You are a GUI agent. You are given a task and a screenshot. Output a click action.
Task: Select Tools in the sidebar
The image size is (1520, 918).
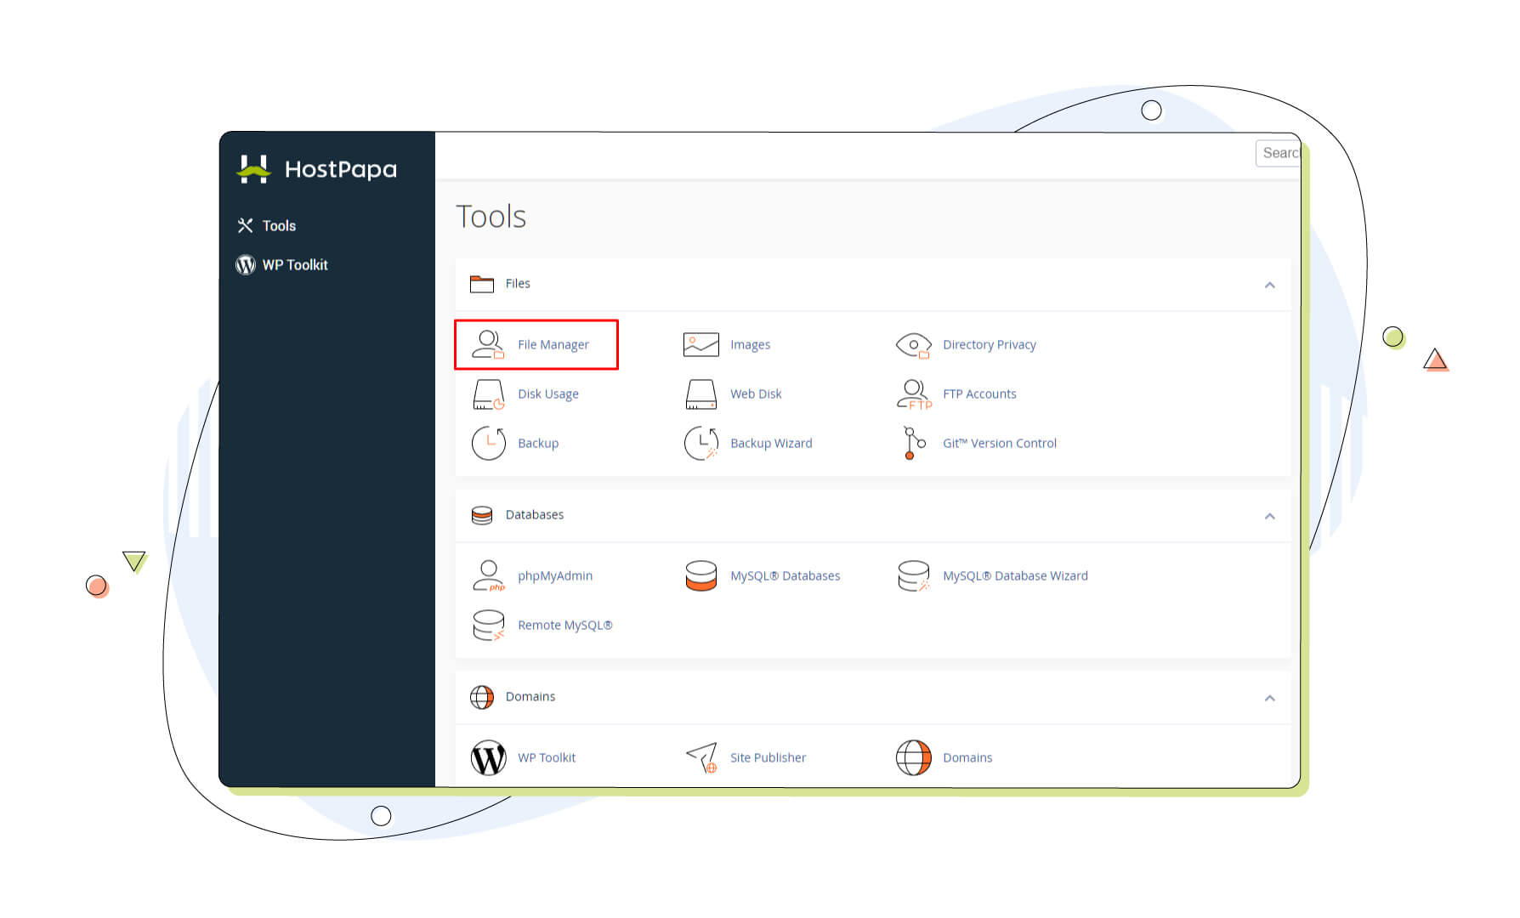(x=278, y=225)
